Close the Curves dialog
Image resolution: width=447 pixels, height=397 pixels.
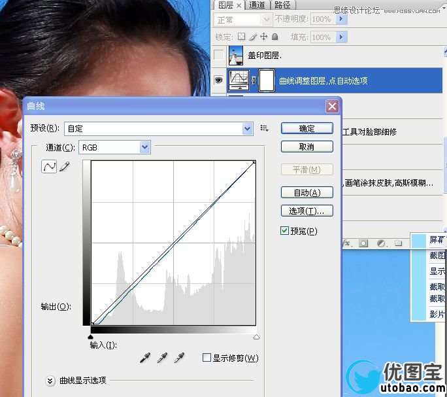[332, 107]
